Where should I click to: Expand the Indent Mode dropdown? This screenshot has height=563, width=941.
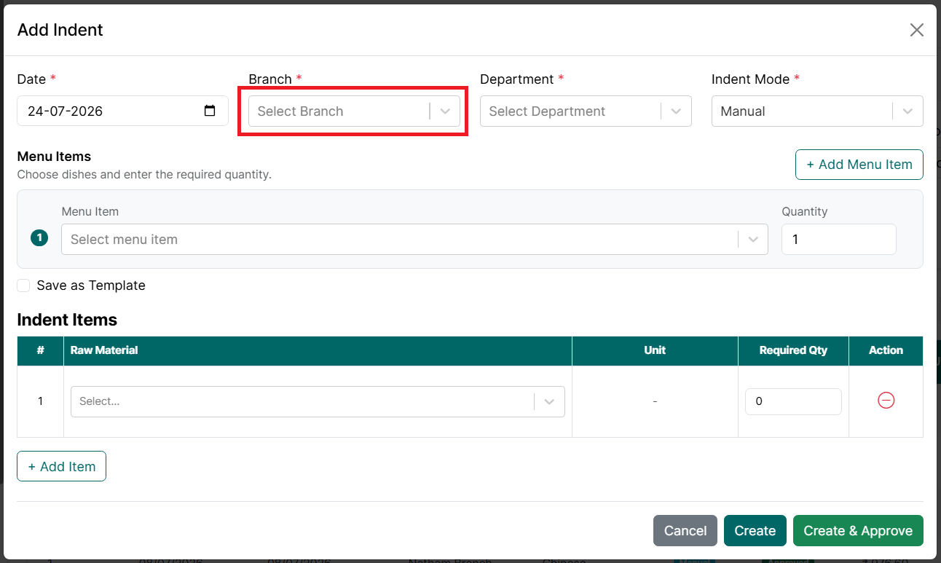817,111
